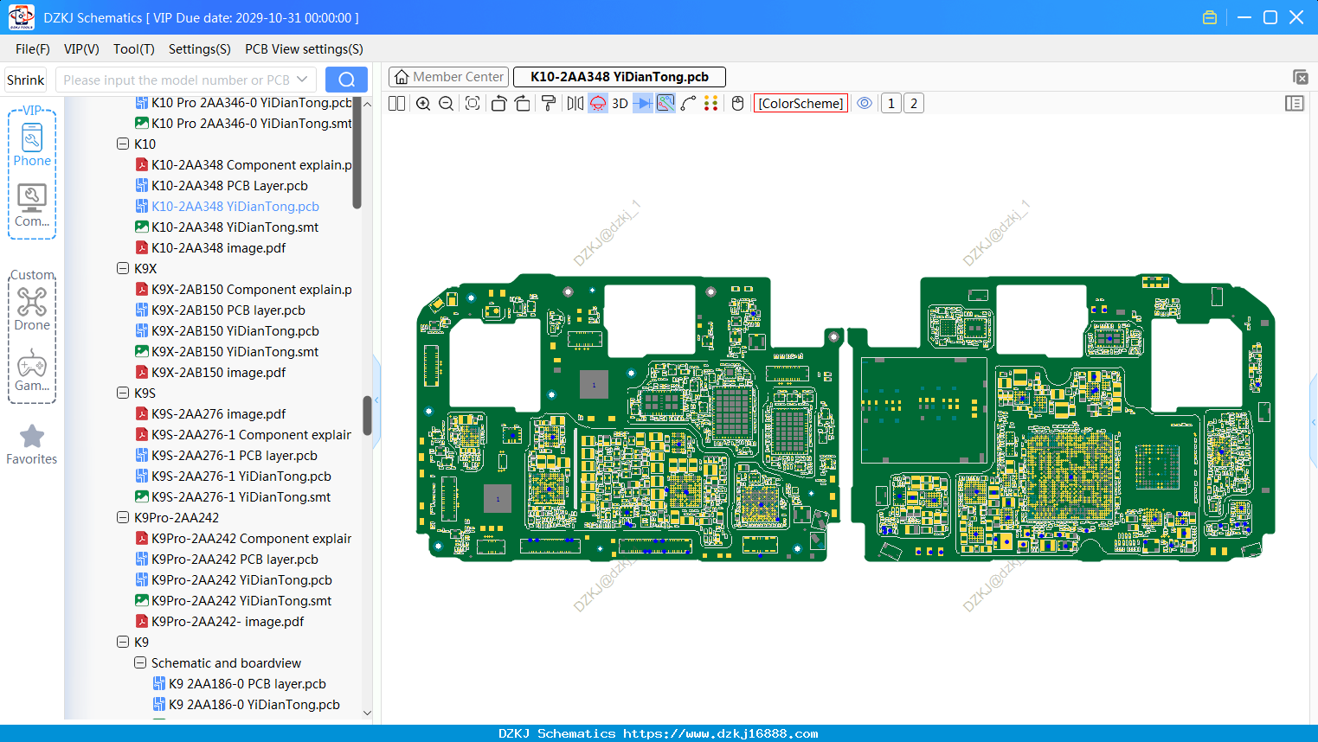
Task: Rotate the board clockwise
Action: [522, 103]
